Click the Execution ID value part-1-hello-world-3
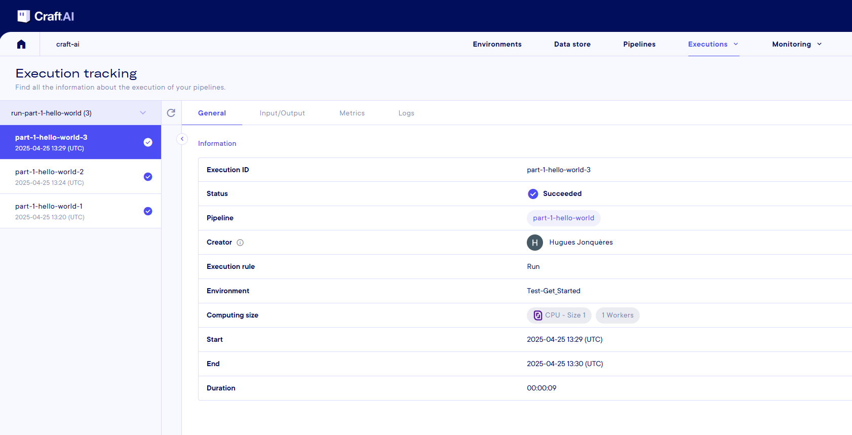Image resolution: width=852 pixels, height=435 pixels. point(559,170)
